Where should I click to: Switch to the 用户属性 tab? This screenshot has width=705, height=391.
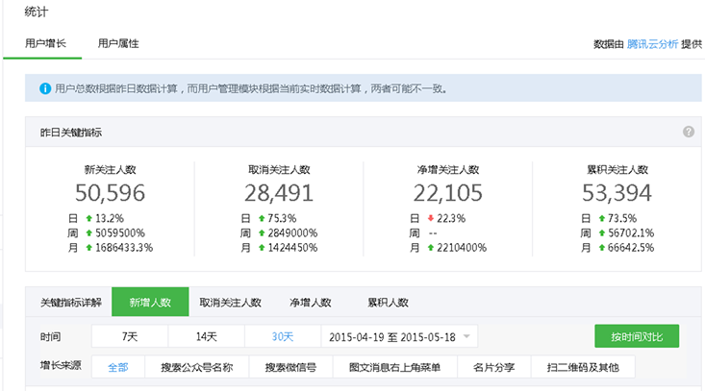[118, 44]
